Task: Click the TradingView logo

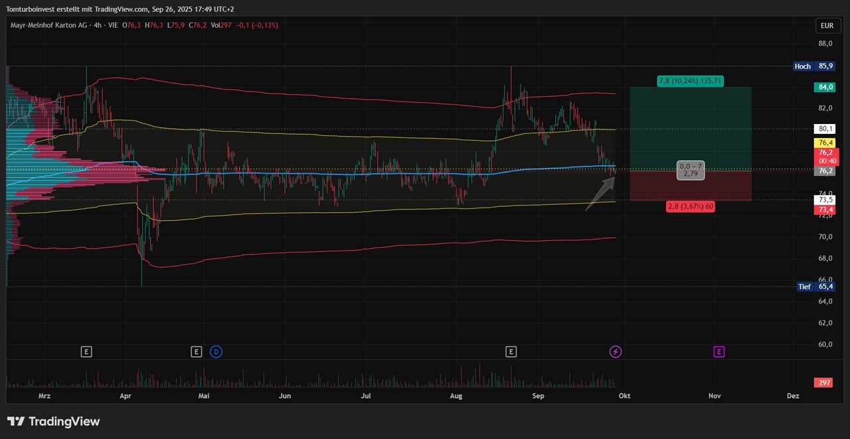Action: [x=53, y=422]
